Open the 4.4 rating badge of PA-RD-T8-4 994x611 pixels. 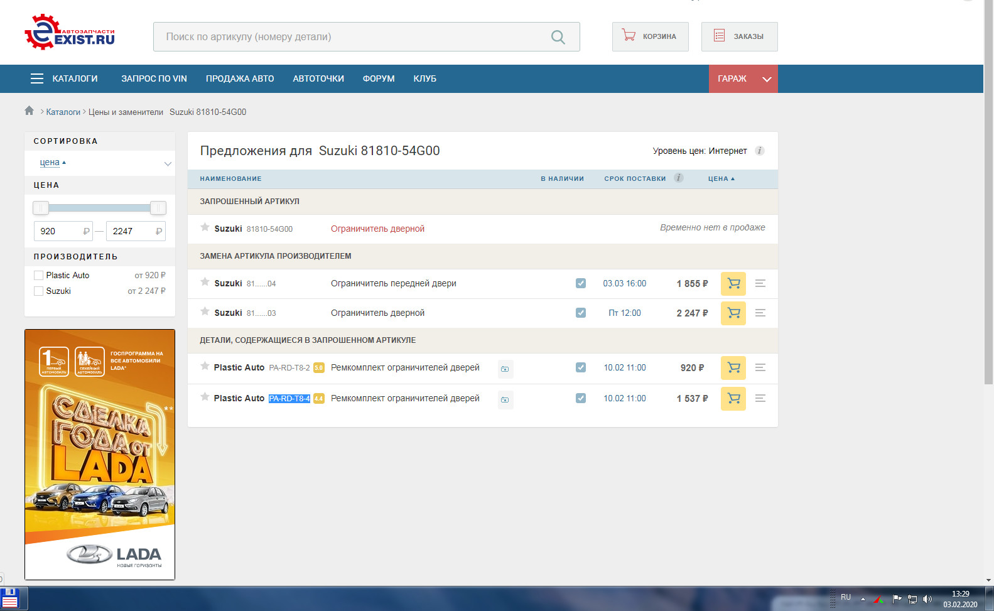point(319,399)
